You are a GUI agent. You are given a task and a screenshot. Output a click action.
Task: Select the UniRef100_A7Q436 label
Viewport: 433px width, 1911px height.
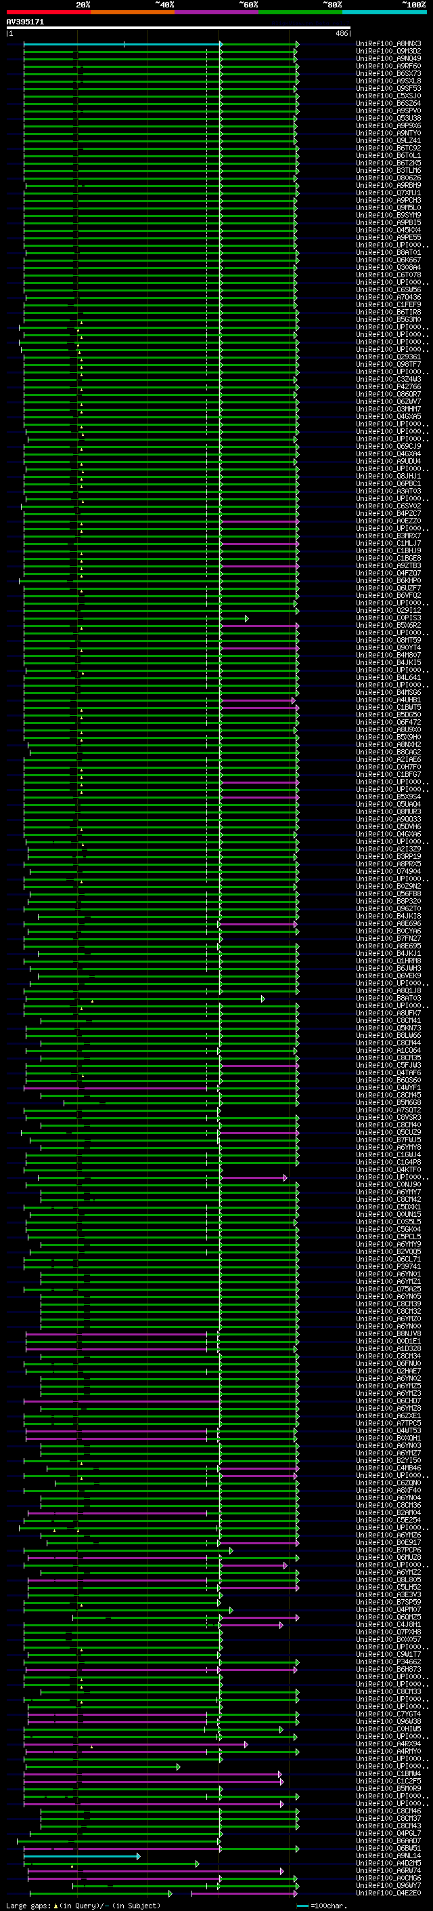coord(388,298)
